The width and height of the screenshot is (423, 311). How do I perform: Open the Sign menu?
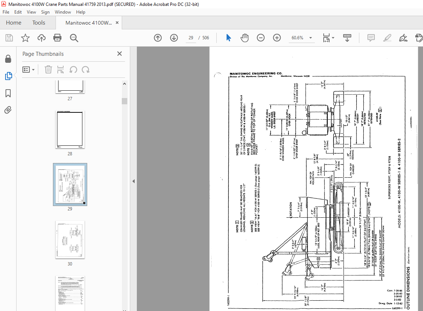click(x=45, y=12)
